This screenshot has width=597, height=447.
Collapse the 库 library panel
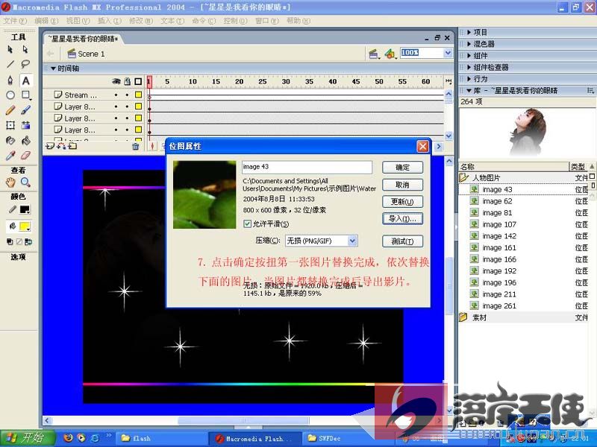[469, 90]
